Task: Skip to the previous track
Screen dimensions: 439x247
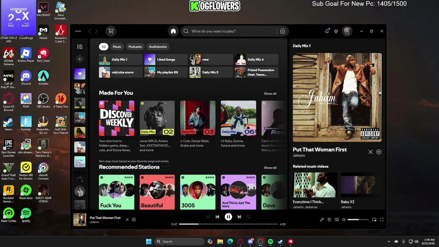Action: 217,217
